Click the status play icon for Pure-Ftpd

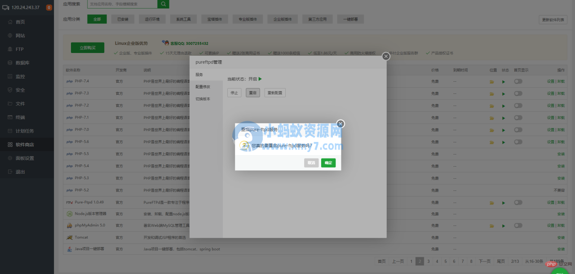click(504, 203)
